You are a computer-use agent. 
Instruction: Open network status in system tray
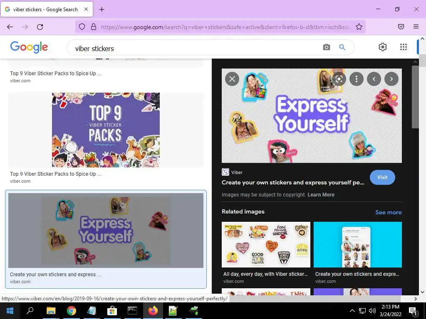pos(362,311)
